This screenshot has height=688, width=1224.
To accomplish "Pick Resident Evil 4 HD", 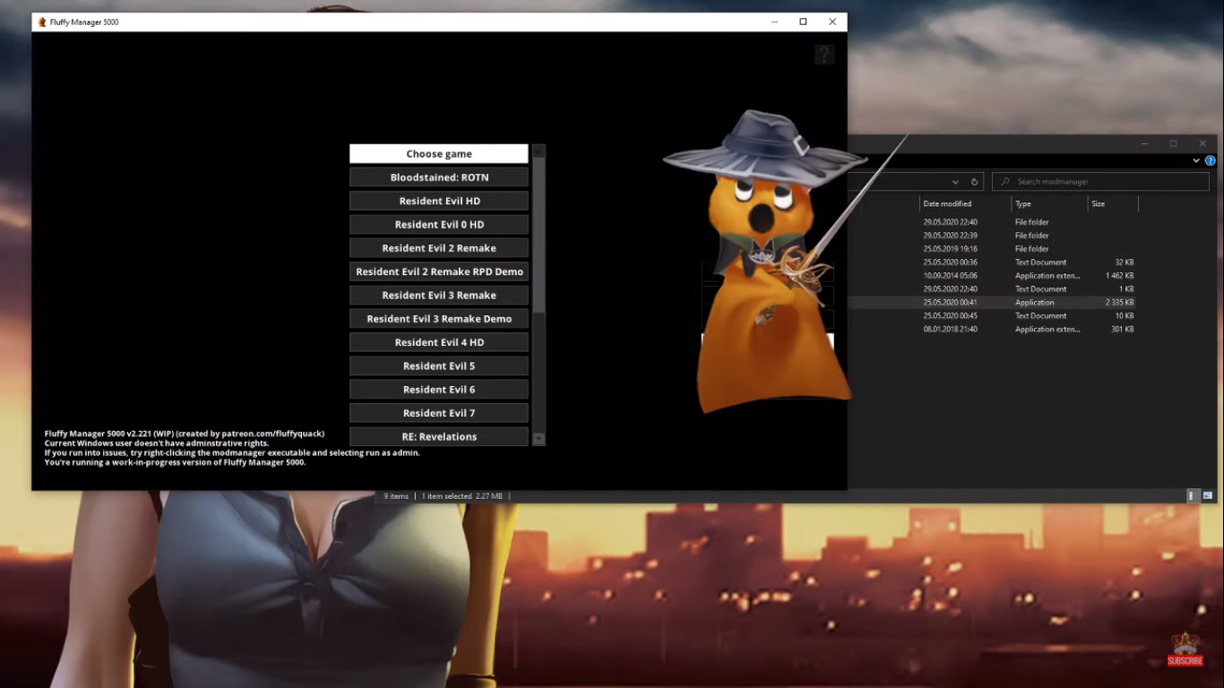I will click(439, 342).
